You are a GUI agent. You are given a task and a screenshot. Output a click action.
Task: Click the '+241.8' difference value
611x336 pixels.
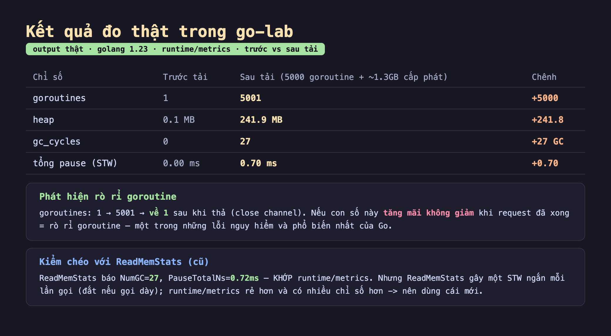(548, 120)
